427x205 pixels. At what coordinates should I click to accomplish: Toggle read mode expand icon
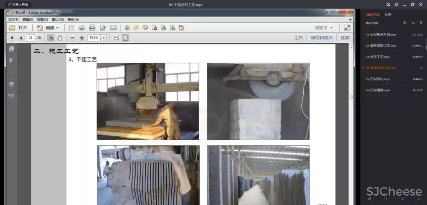tap(347, 27)
